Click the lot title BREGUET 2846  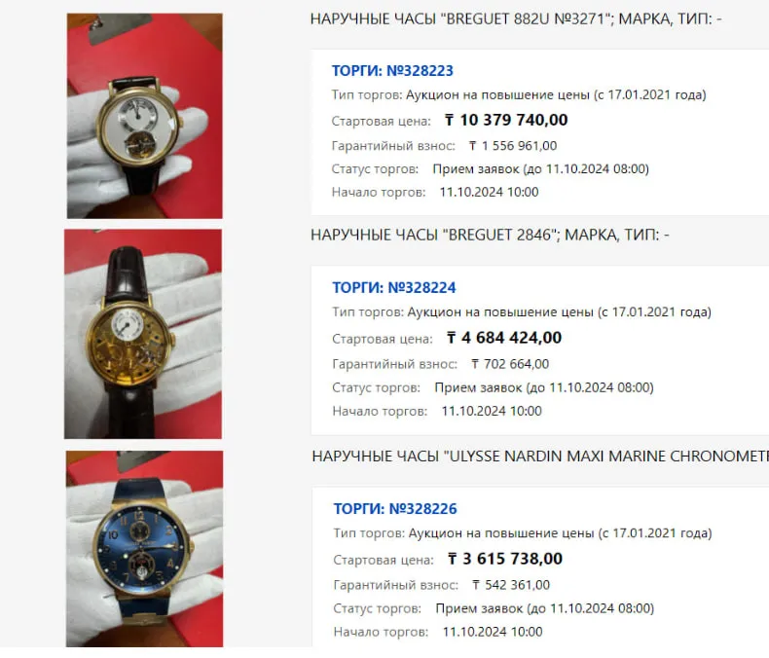[490, 235]
